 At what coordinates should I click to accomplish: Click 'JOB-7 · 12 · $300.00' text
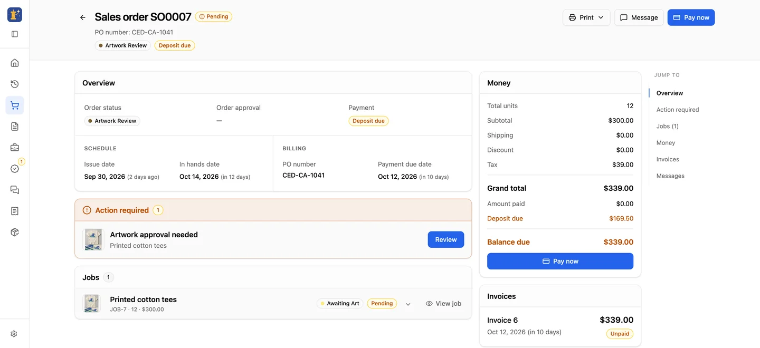tap(137, 310)
